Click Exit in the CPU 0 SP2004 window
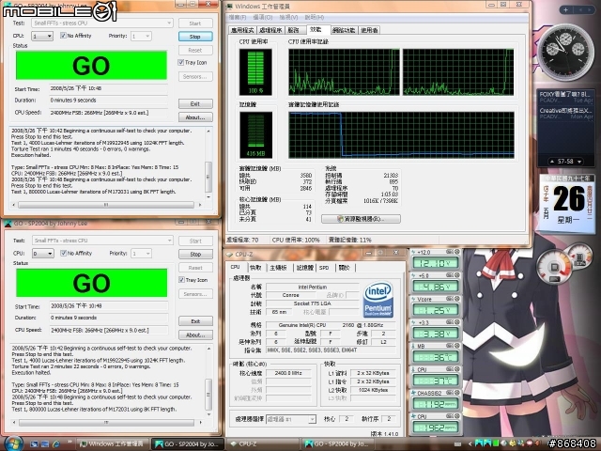Viewport: 601px width, 451px height. (x=195, y=321)
